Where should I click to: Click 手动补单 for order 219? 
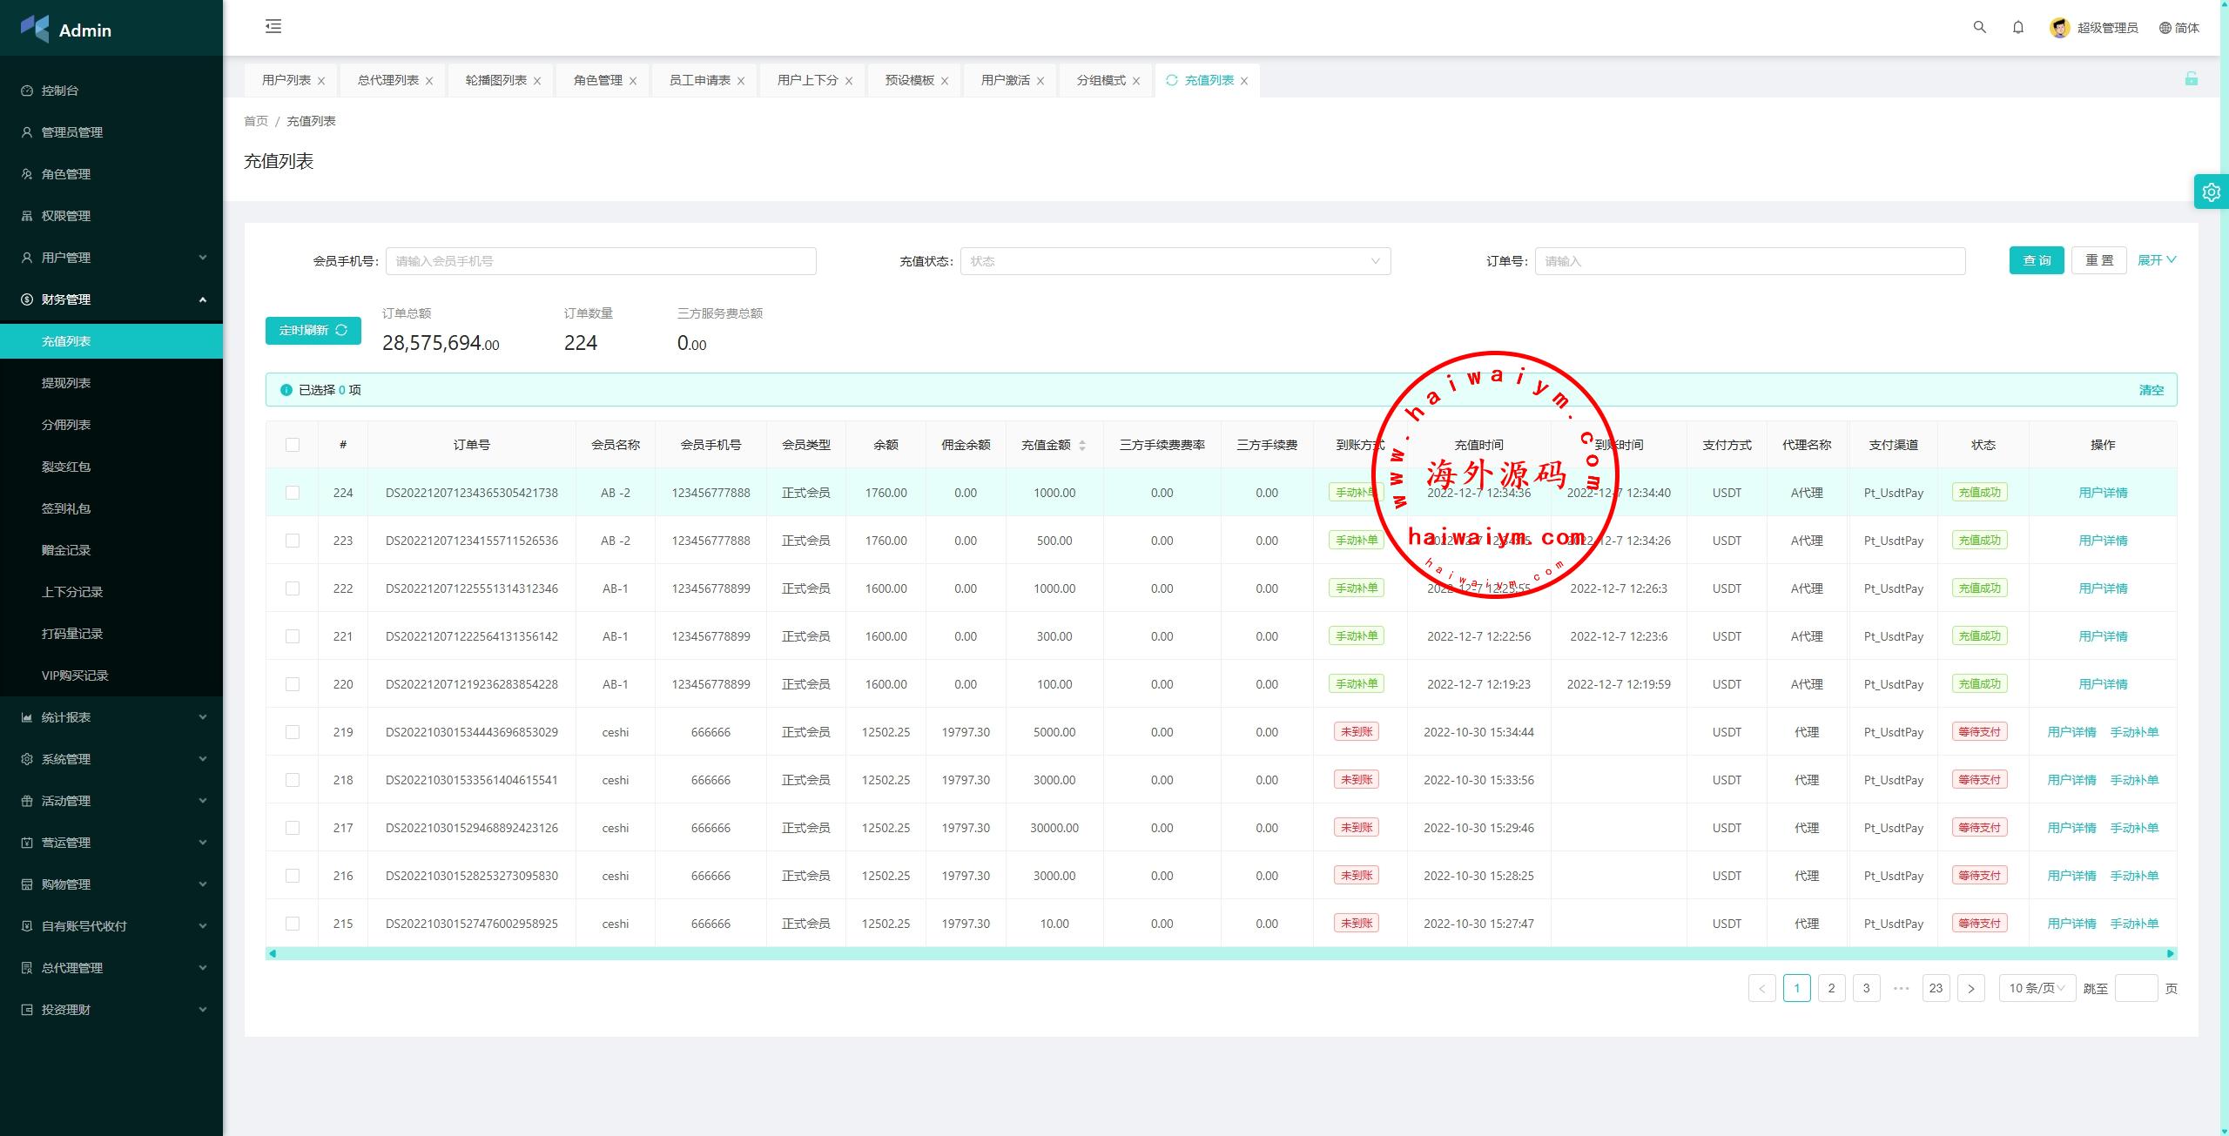point(2133,732)
